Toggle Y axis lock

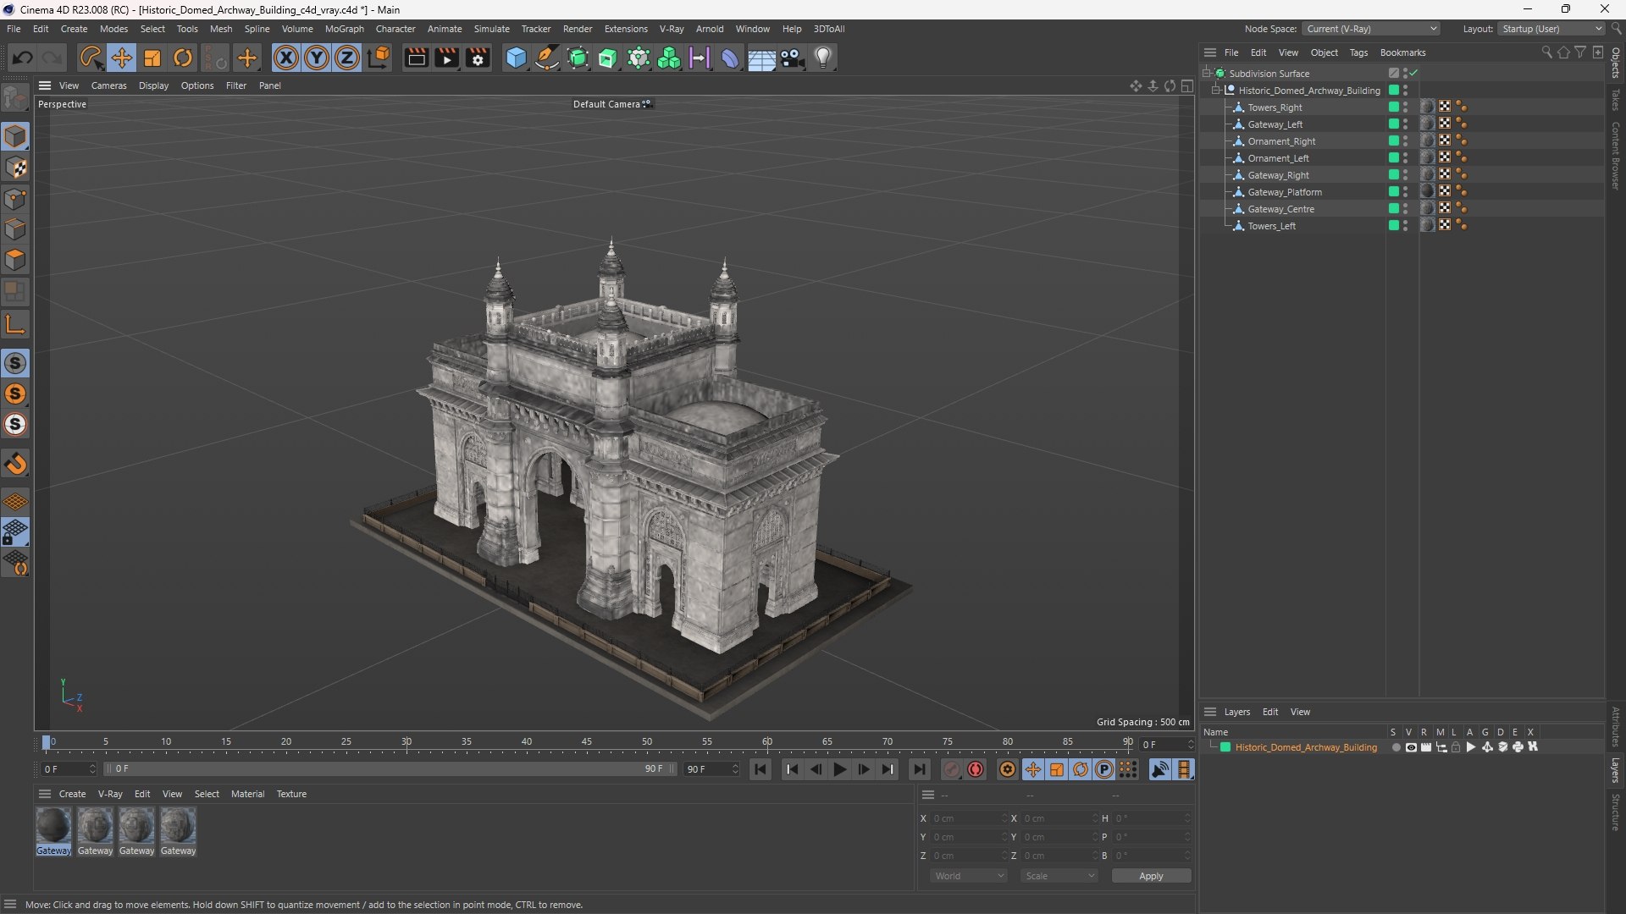click(317, 58)
